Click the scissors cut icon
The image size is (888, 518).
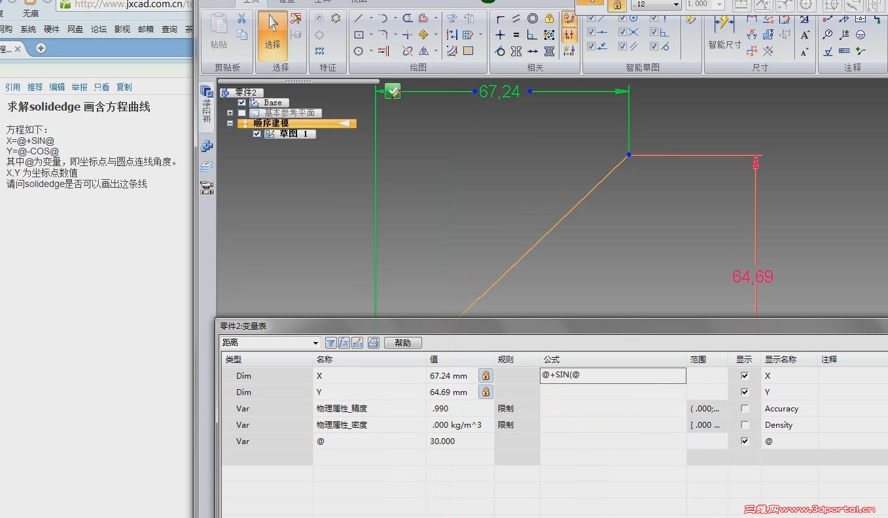241,18
